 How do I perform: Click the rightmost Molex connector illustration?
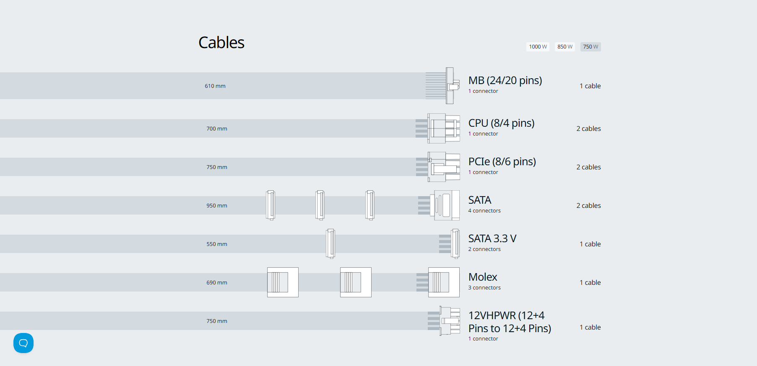(443, 282)
